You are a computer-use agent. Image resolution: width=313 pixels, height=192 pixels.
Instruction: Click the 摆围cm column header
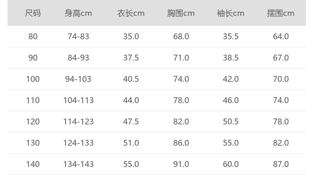point(281,13)
